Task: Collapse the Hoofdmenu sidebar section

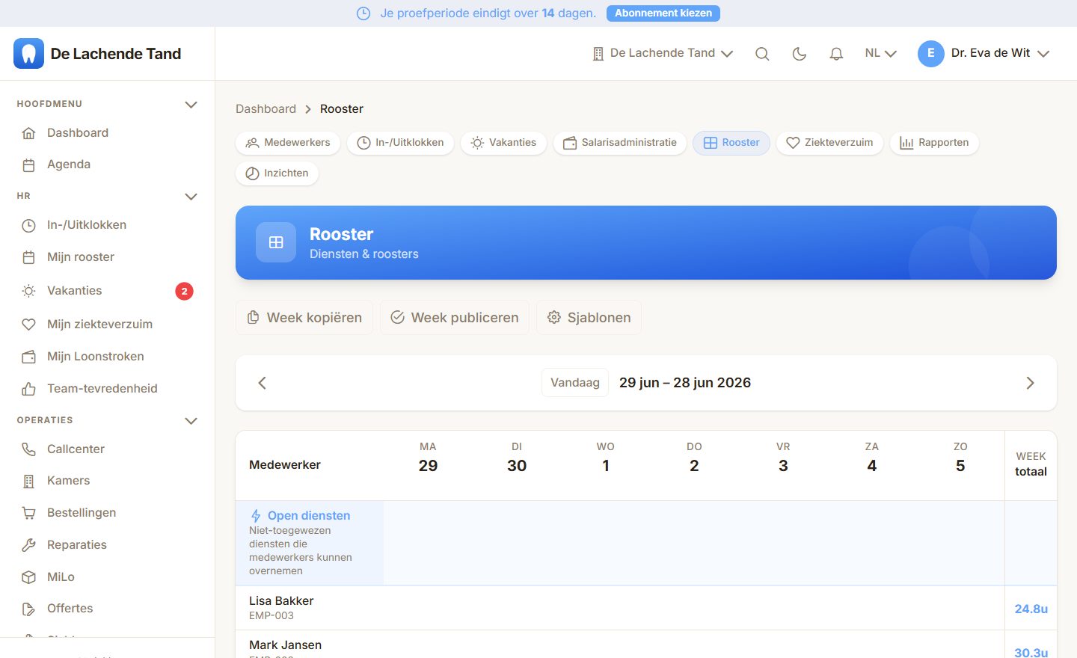Action: tap(191, 105)
